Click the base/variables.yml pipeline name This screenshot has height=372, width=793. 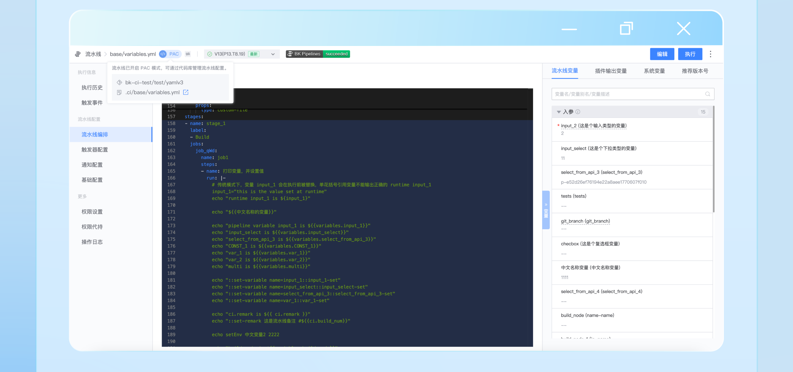[x=133, y=54]
